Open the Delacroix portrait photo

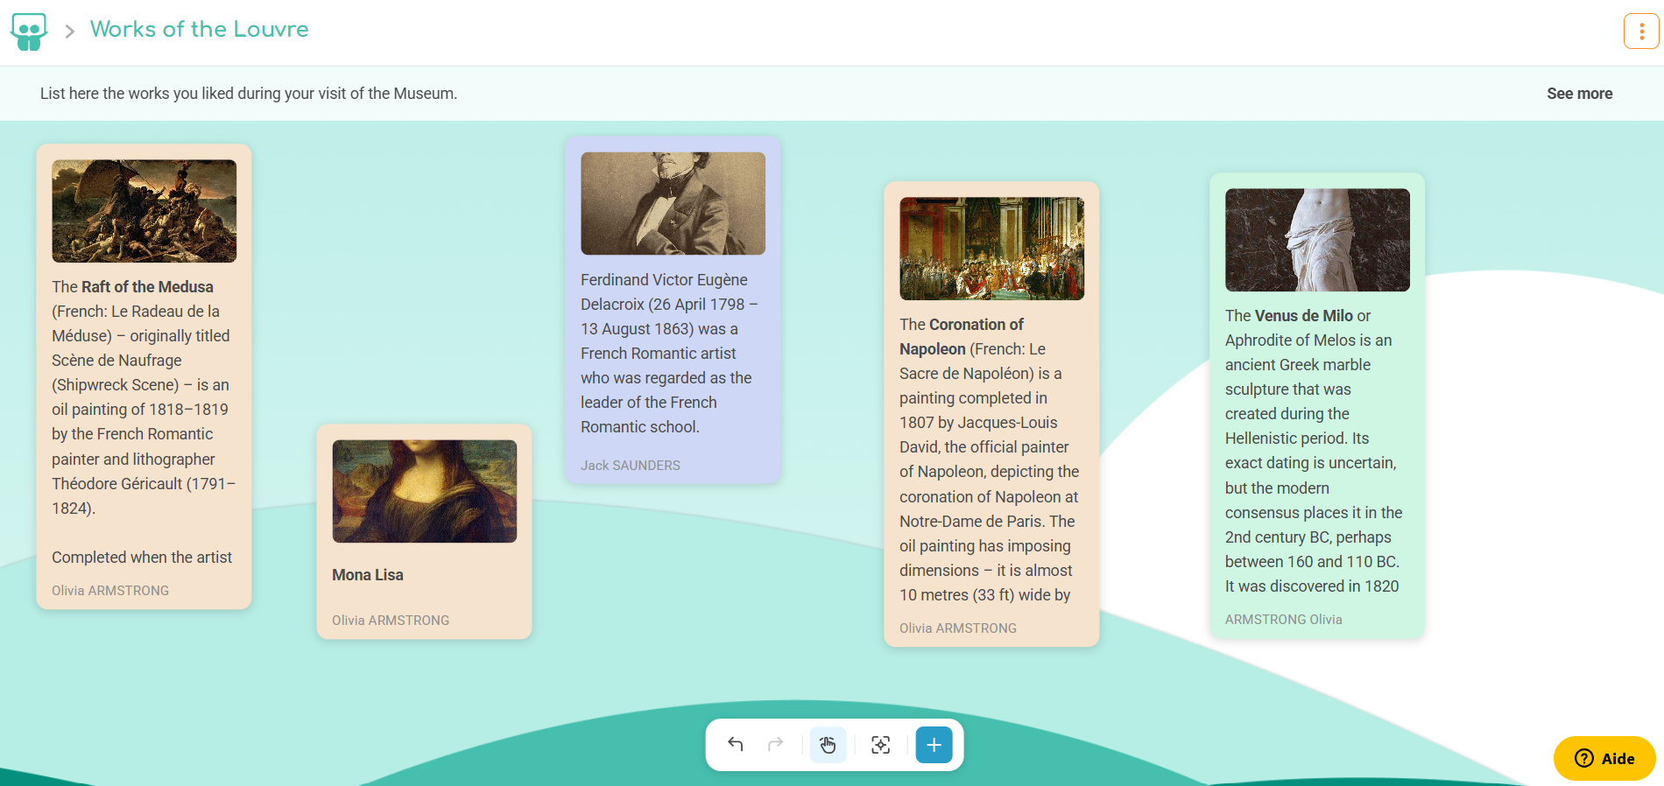[673, 203]
